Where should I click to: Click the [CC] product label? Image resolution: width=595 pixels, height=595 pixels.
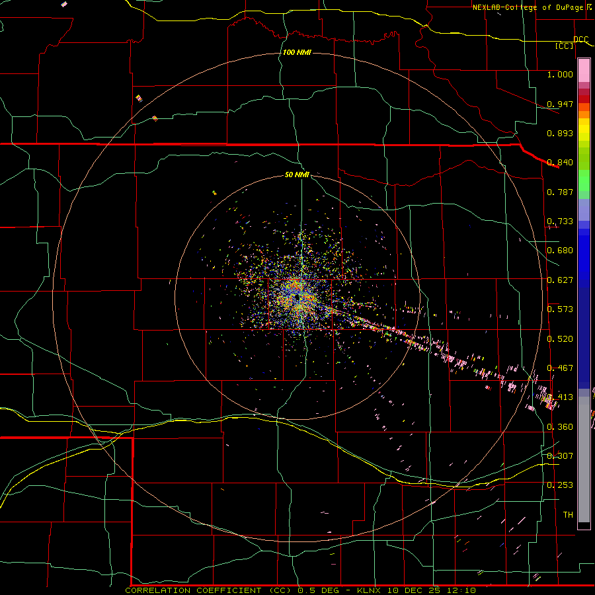[x=565, y=46]
